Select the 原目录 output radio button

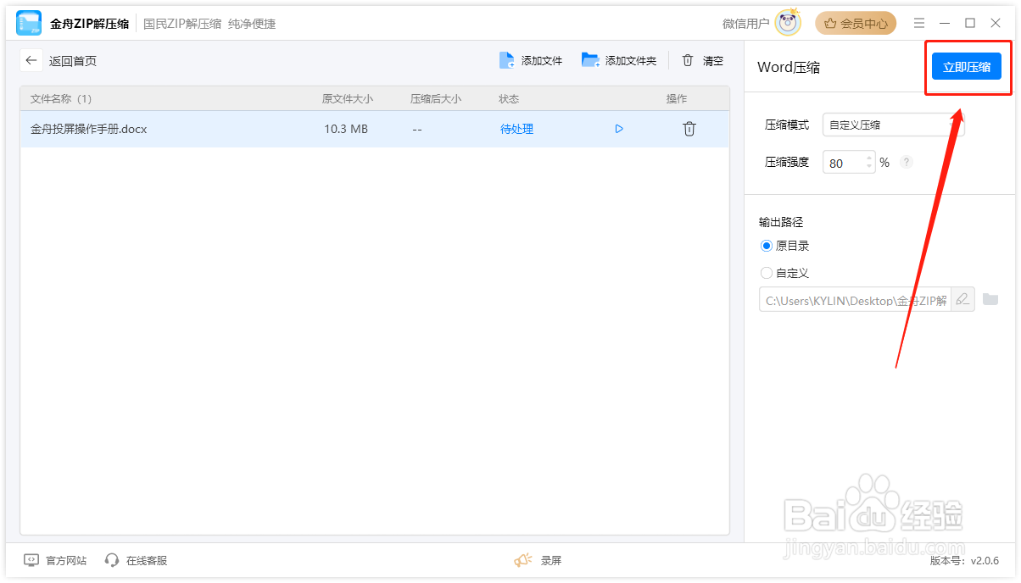766,245
